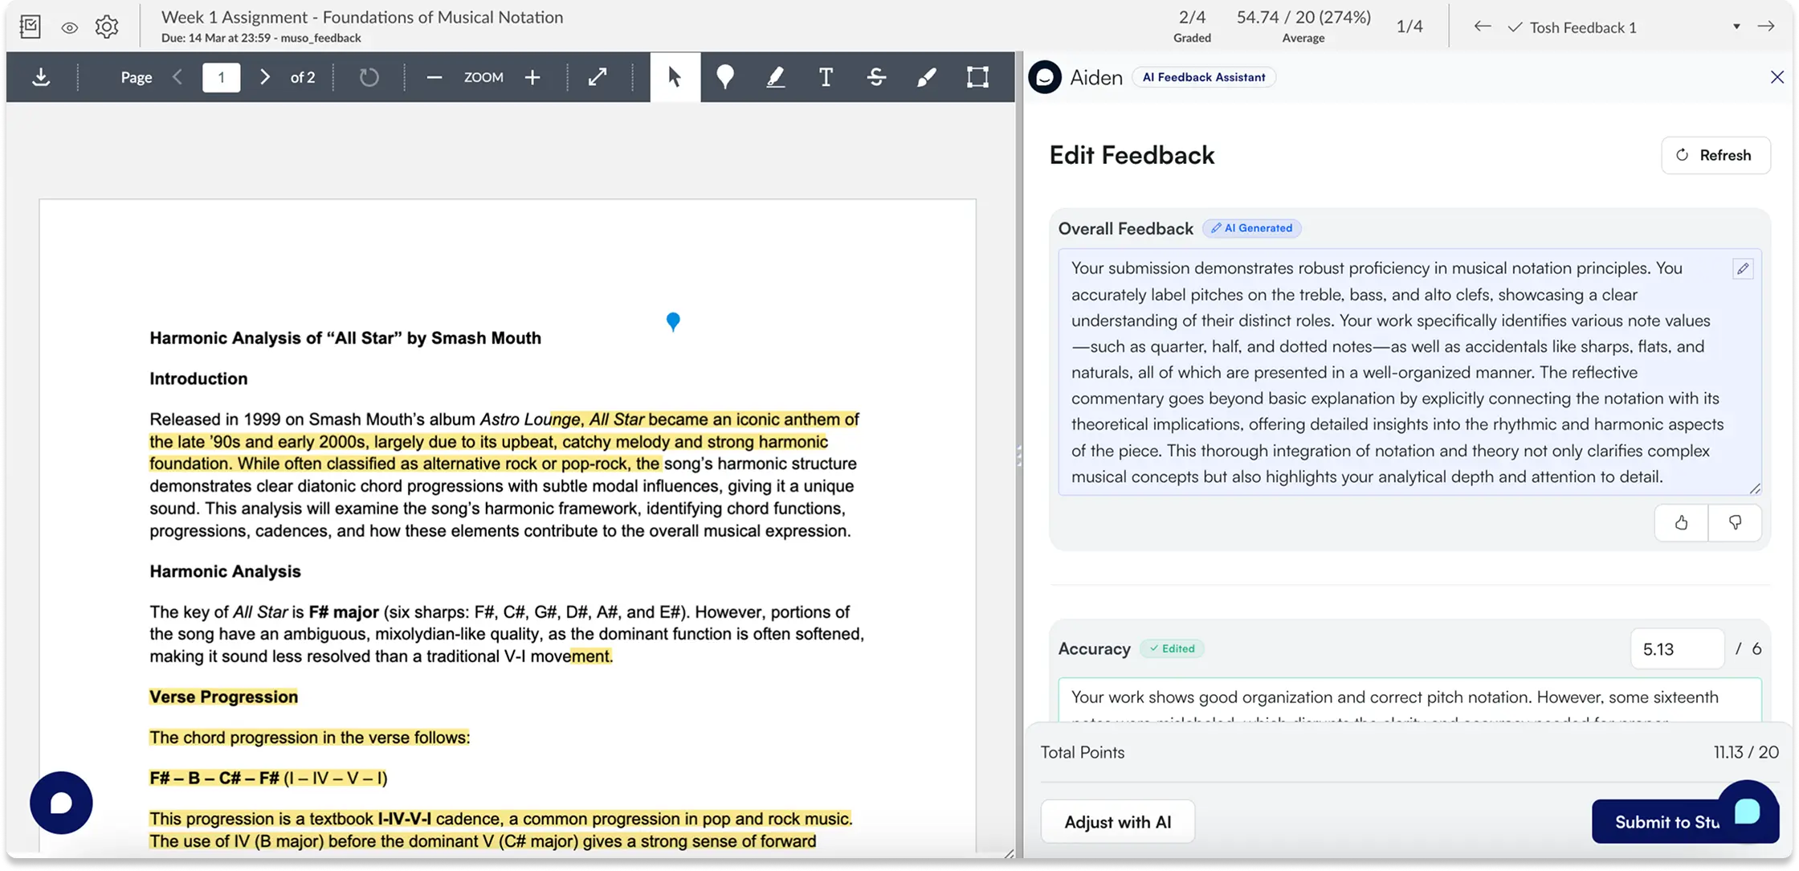Open the floating chat widget at bottom right
Viewport: 1799px width, 871px height.
pyautogui.click(x=1748, y=810)
